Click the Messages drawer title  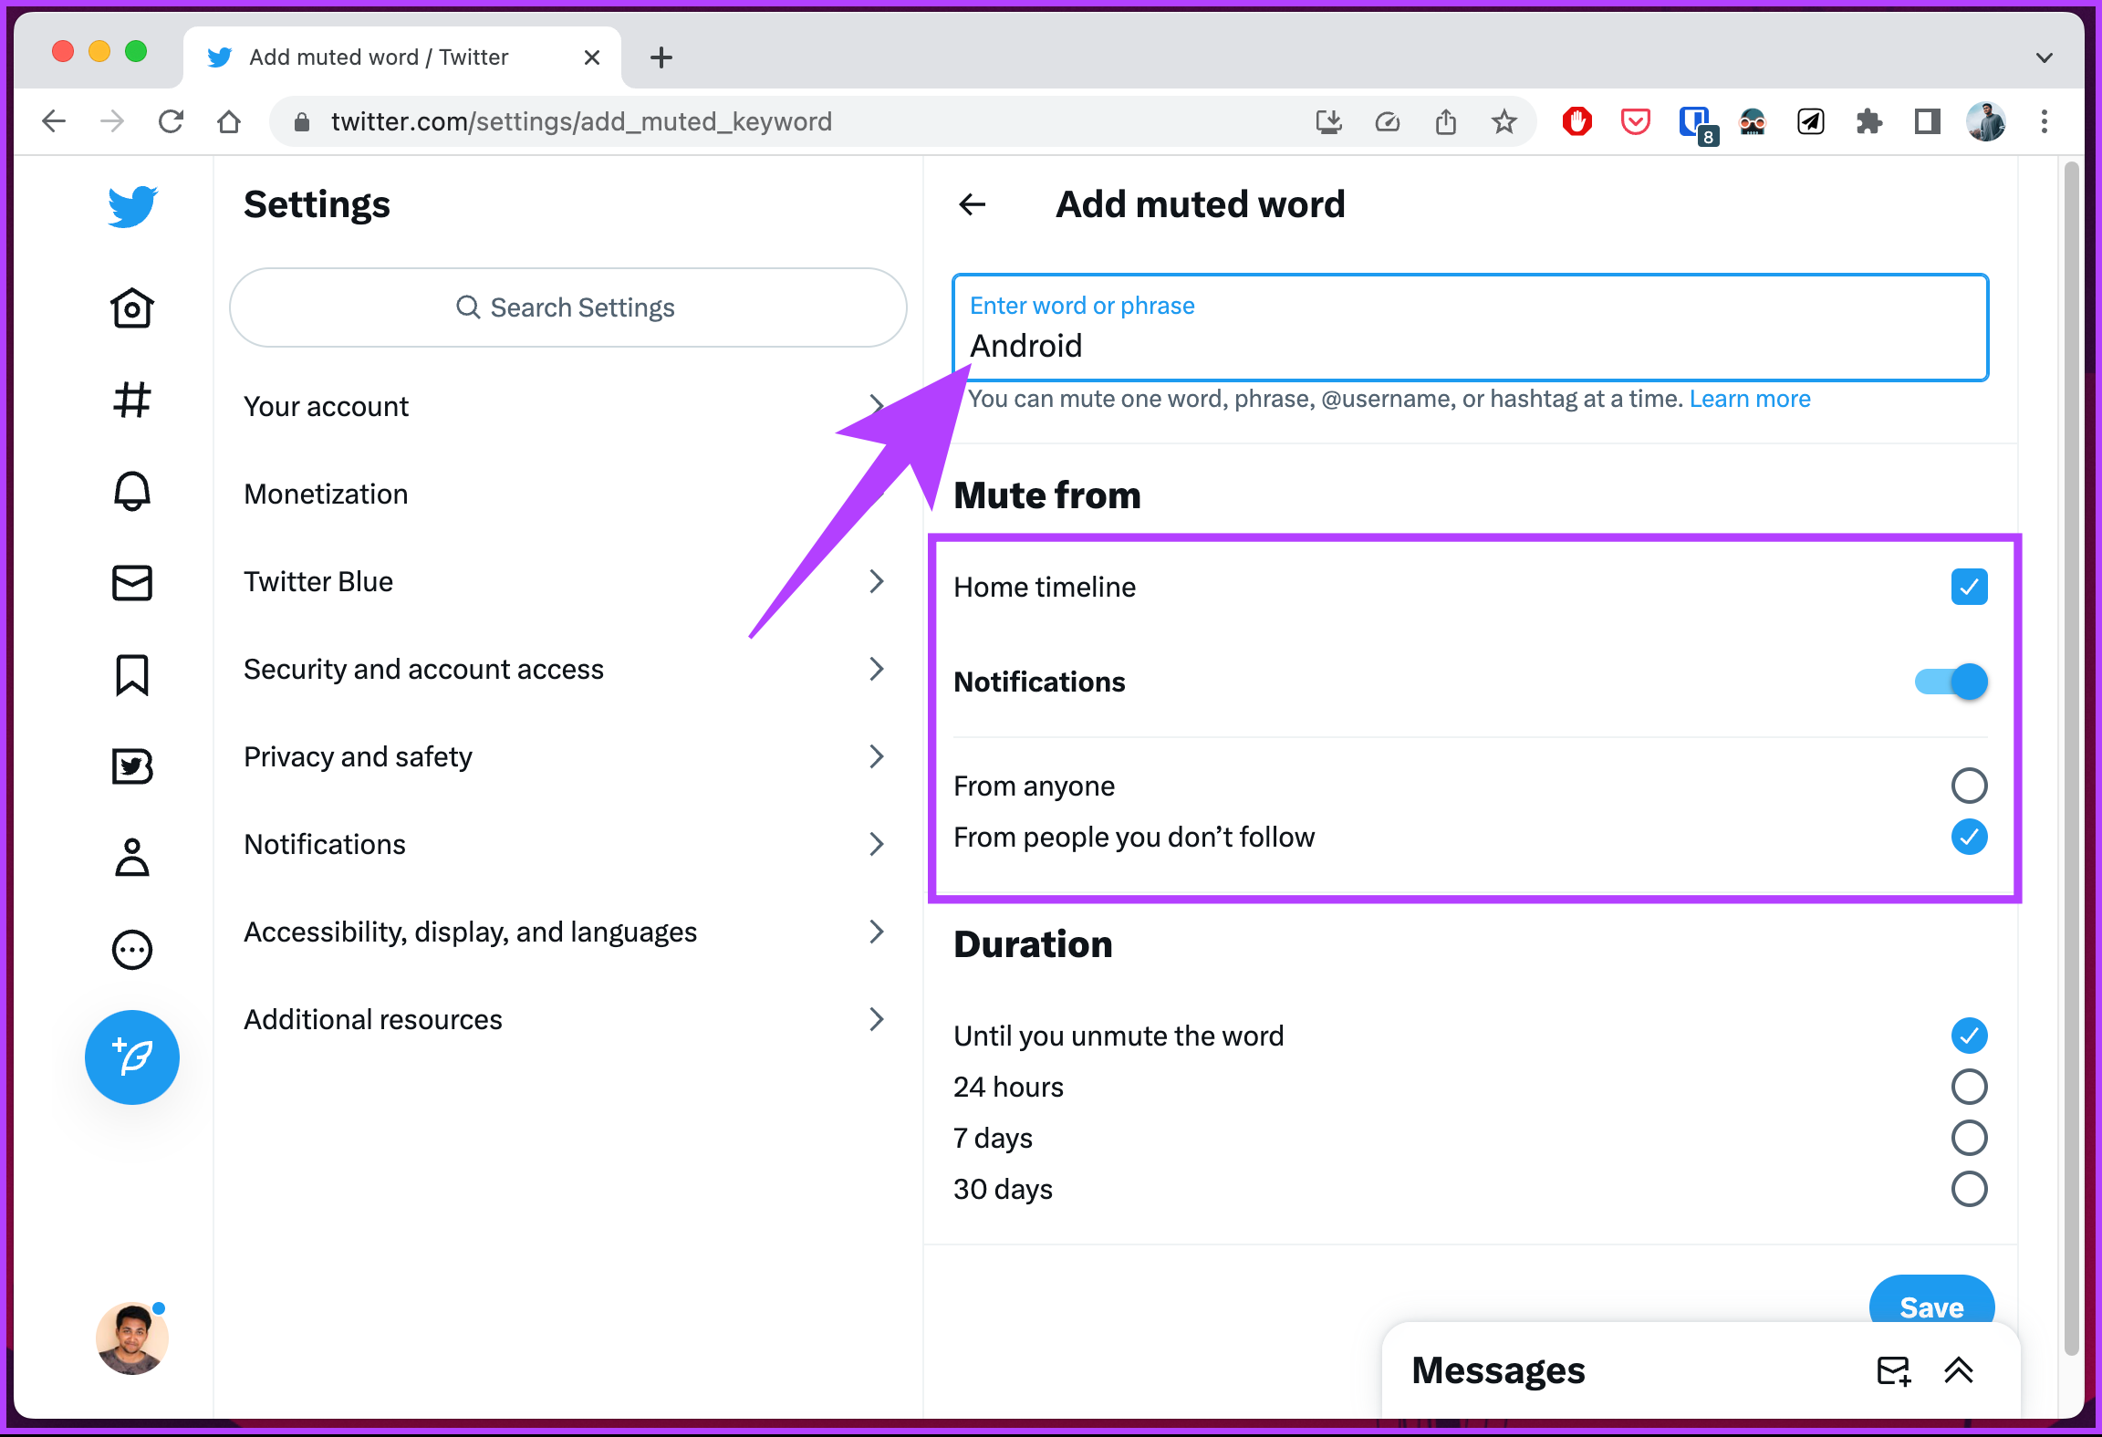pos(1498,1370)
